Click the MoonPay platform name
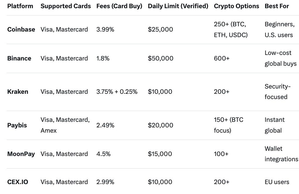299x194 pixels. point(21,154)
